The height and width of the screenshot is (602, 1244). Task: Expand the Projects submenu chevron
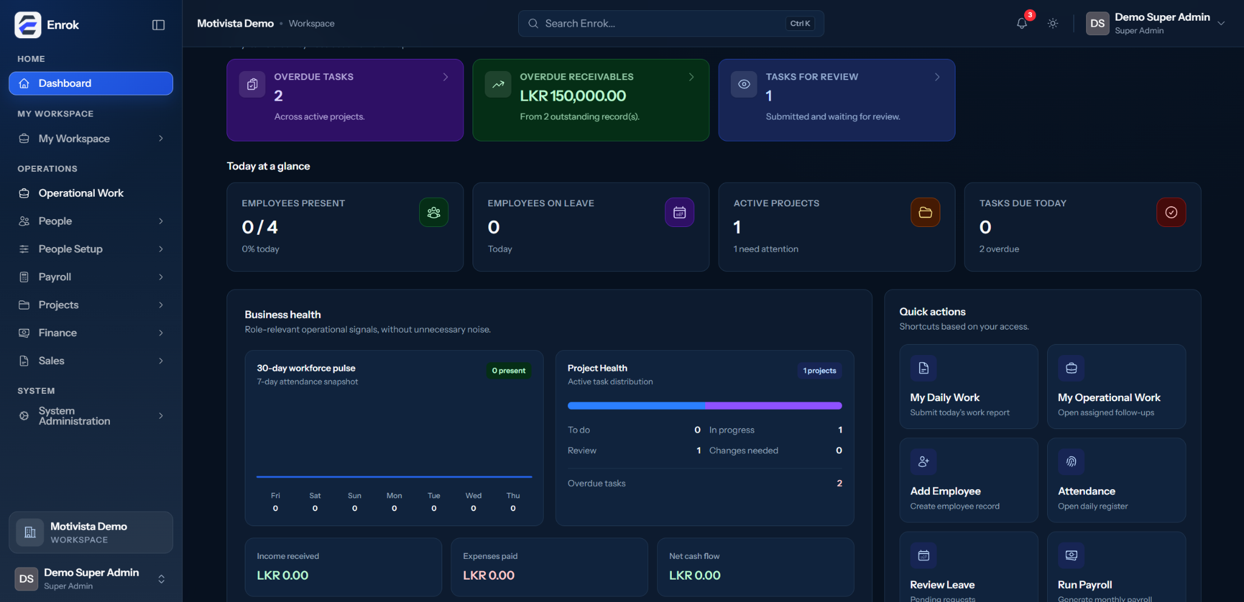point(161,305)
